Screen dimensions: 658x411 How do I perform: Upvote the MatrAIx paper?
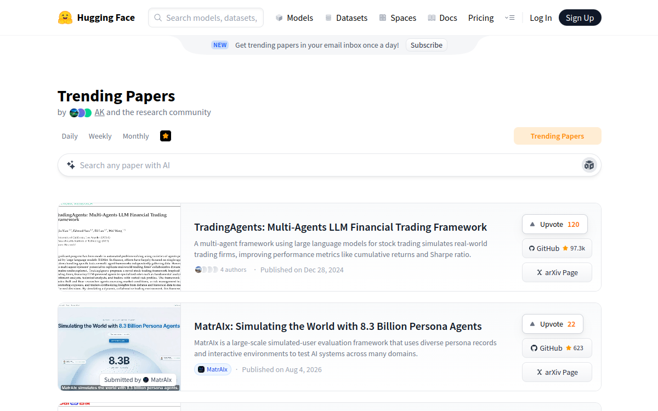[552, 324]
